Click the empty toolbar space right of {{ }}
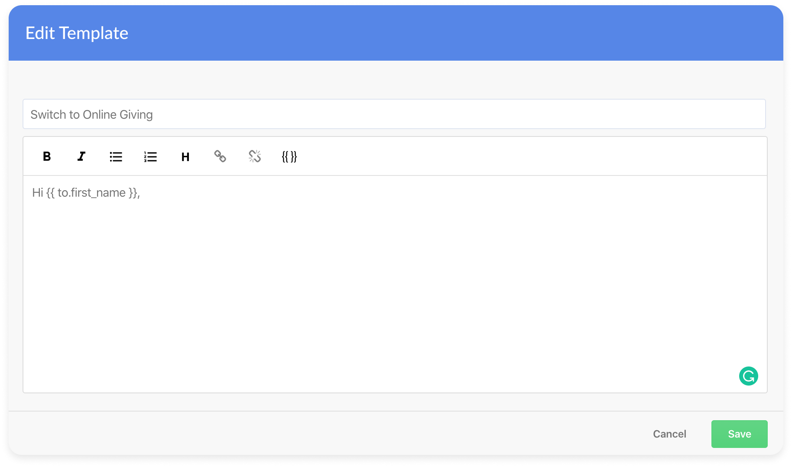Screen dimensions: 792x467 point(520,156)
